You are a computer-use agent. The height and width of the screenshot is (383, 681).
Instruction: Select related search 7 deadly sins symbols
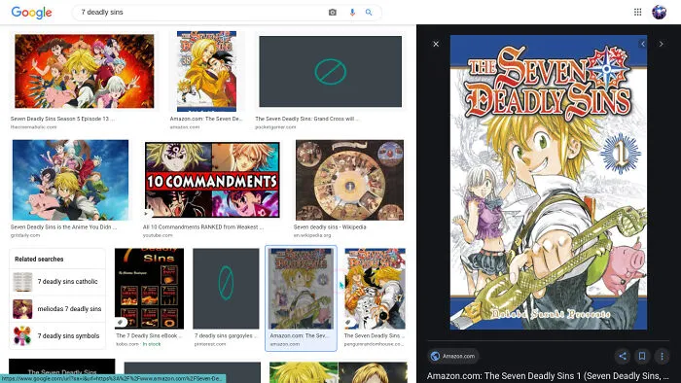pos(57,335)
